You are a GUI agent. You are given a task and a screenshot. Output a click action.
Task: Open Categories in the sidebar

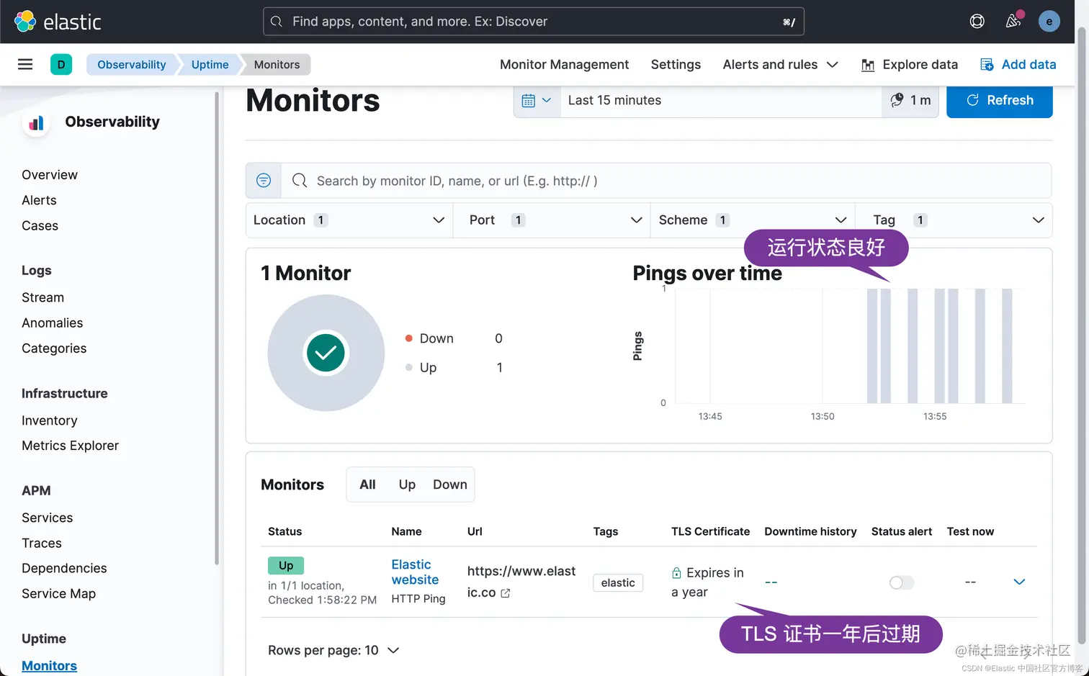54,348
